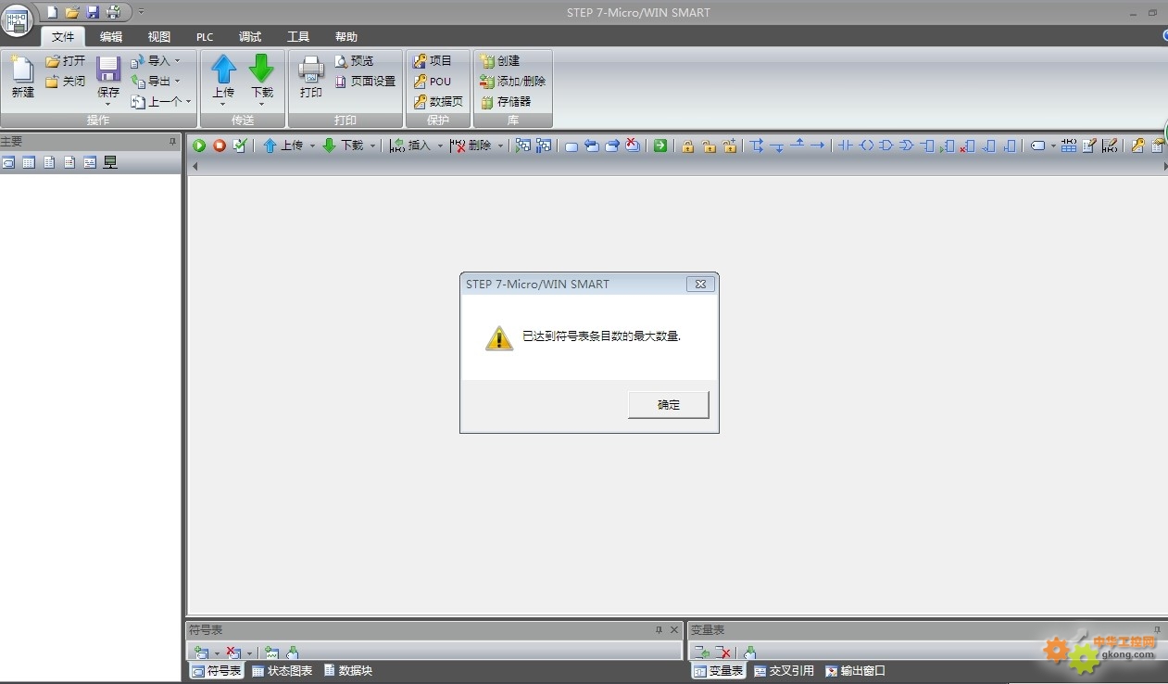This screenshot has width=1168, height=684.
Task: Close the warning dialog with X button
Action: pos(701,285)
